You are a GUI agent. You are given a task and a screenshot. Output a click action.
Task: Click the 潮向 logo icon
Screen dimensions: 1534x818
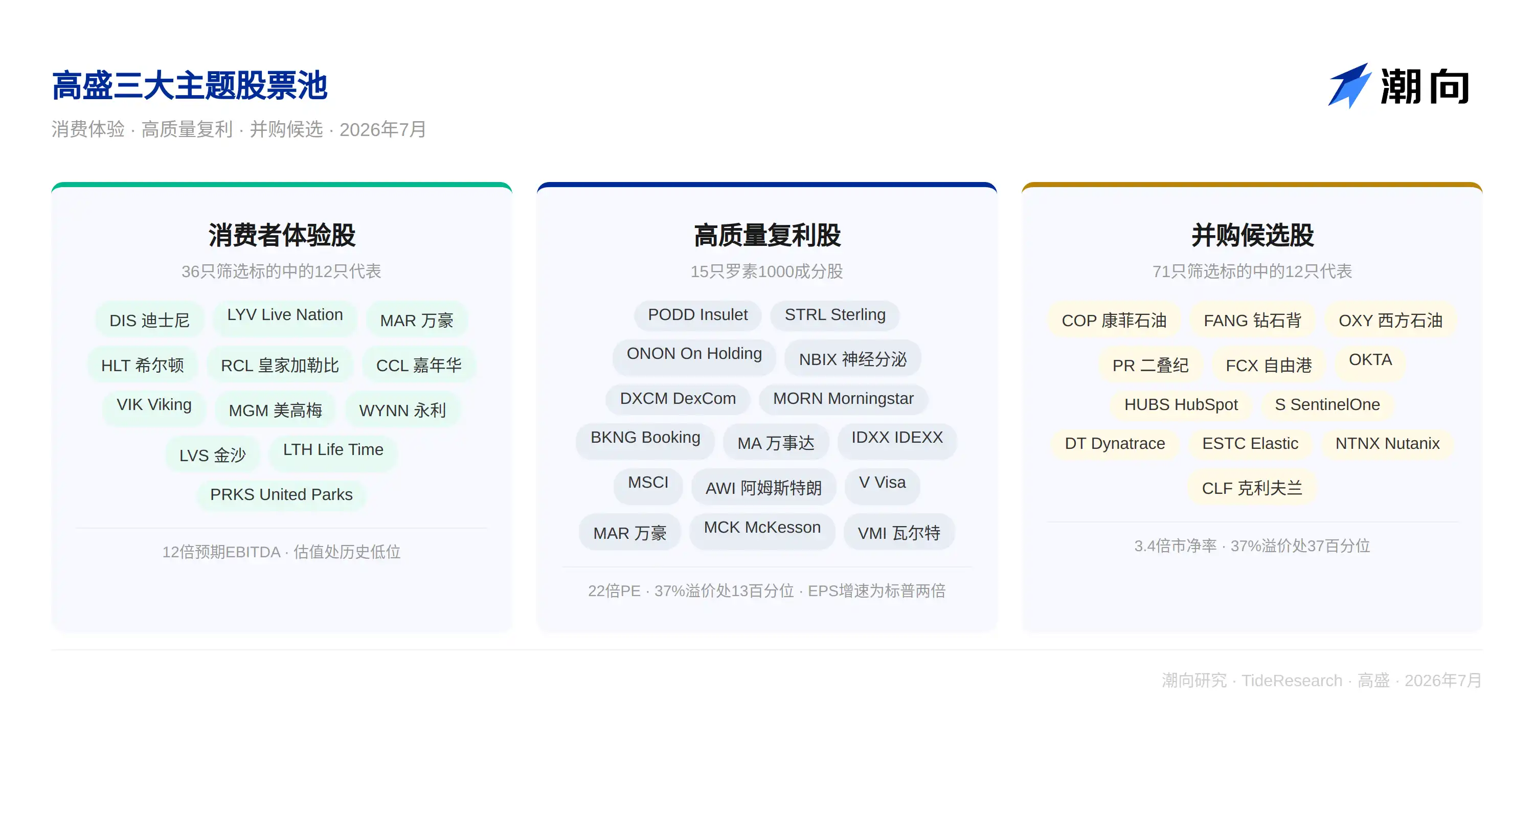(x=1350, y=85)
